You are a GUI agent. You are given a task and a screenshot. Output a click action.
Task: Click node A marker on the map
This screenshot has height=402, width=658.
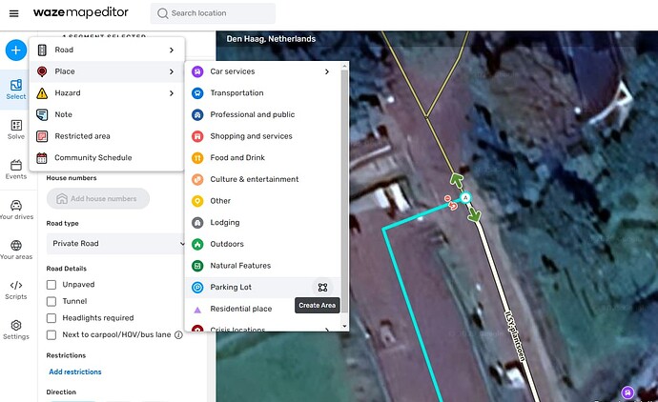point(465,197)
